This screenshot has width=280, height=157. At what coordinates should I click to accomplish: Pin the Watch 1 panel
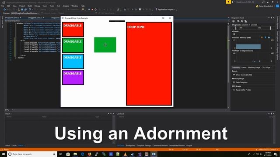[111, 114]
